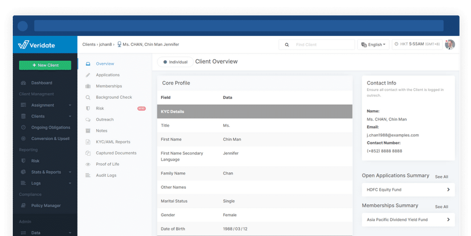The image size is (471, 236).
Task: Open the Overview section
Action: 105,64
